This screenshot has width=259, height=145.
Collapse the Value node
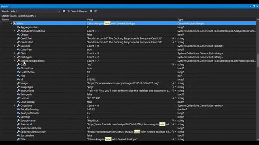pyautogui.click(x=11, y=23)
